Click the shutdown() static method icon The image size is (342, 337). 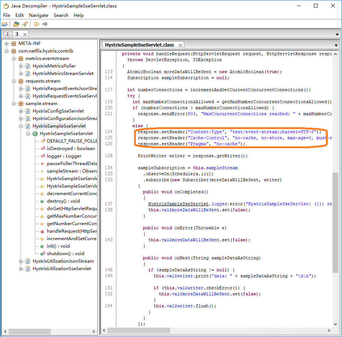coord(43,254)
